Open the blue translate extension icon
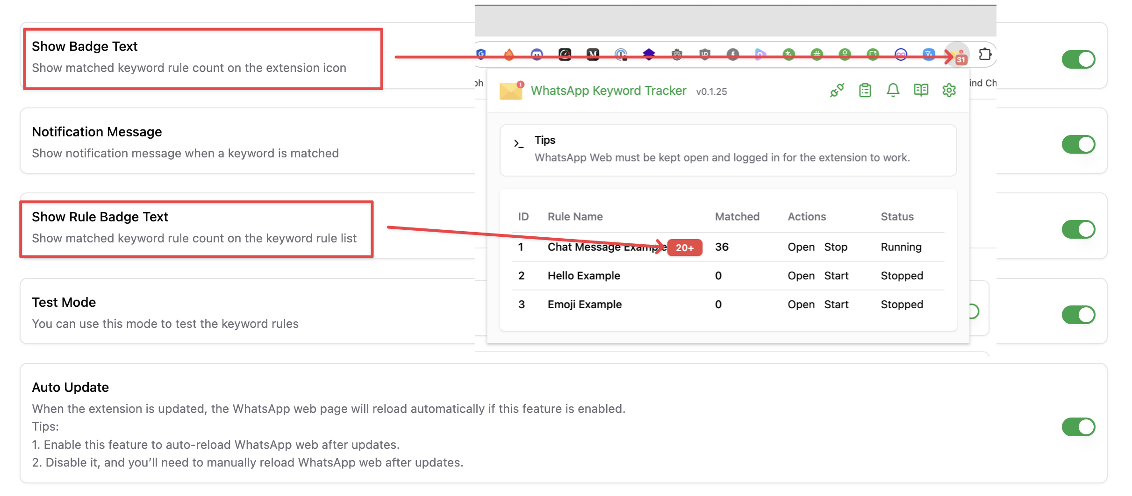 pos(929,55)
